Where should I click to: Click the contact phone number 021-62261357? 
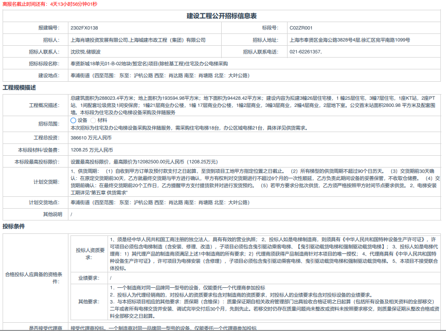(306, 52)
